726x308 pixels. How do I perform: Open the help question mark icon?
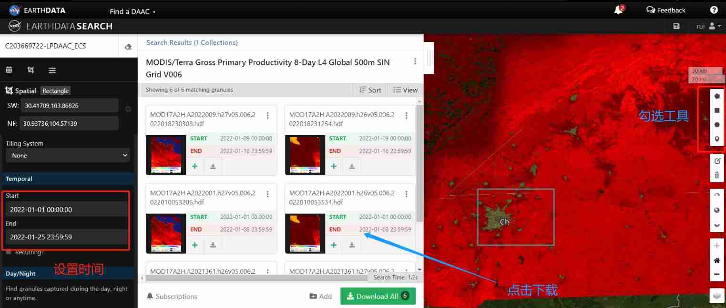coord(714,10)
